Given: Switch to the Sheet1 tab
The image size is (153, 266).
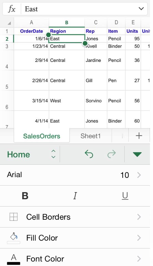Looking at the screenshot, I should [91, 136].
